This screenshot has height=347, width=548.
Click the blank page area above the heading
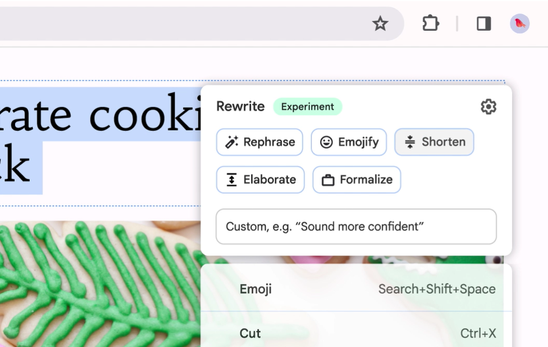click(232, 64)
